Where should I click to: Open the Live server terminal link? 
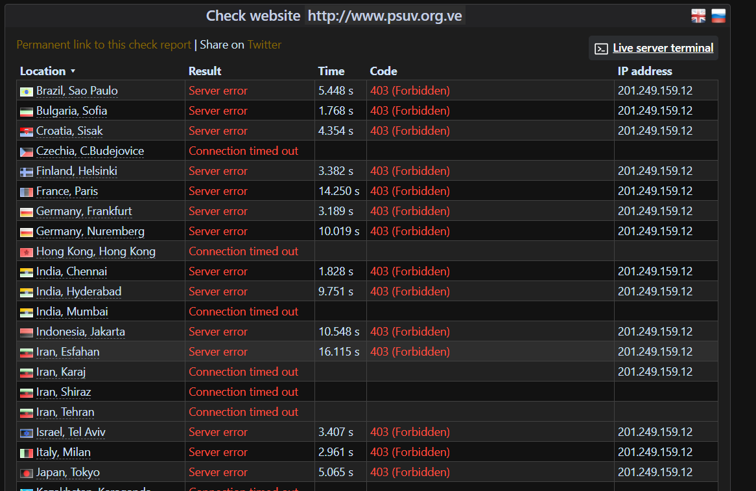pyautogui.click(x=663, y=48)
